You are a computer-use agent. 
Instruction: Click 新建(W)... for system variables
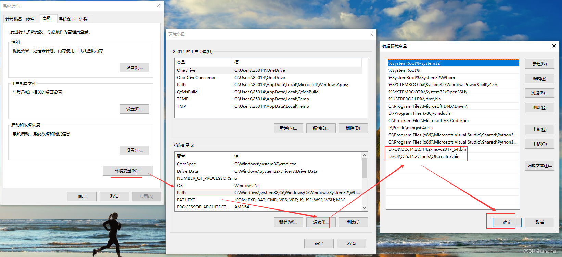[288, 222]
